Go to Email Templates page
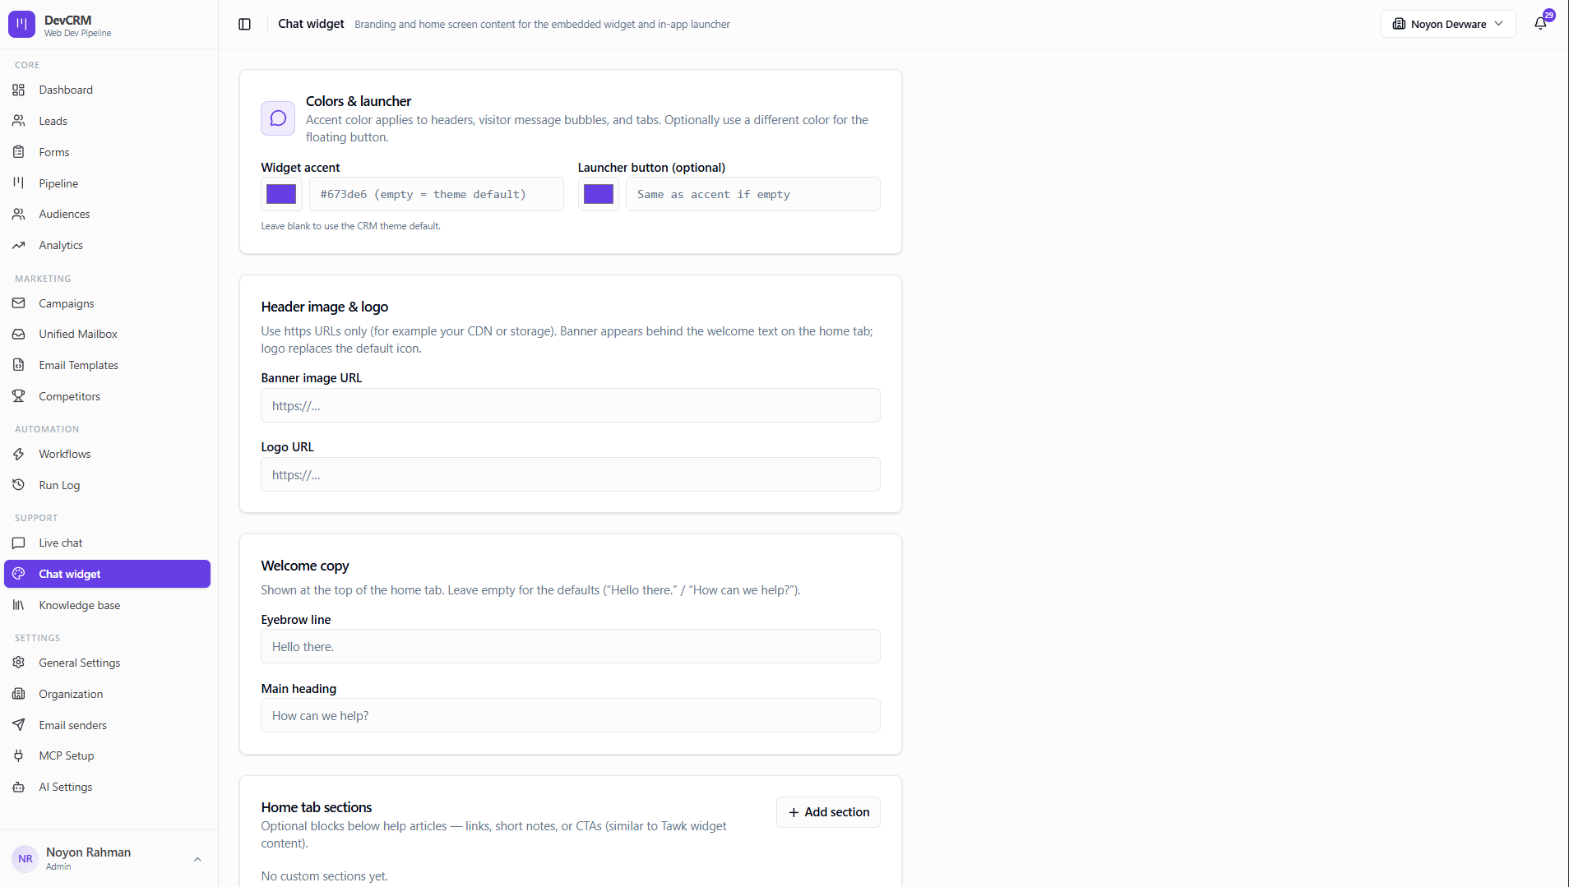 coord(107,365)
